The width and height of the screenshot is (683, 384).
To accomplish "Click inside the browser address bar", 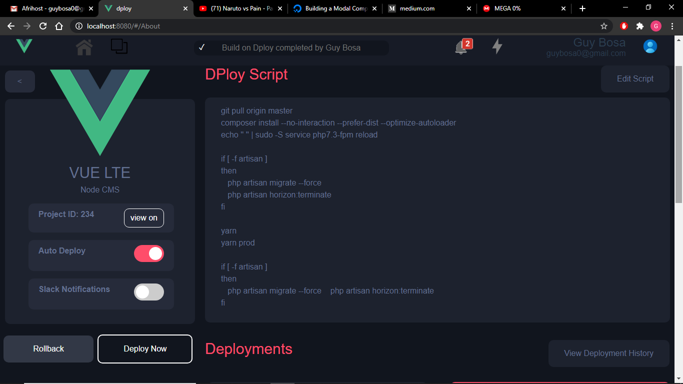I will pos(250,26).
